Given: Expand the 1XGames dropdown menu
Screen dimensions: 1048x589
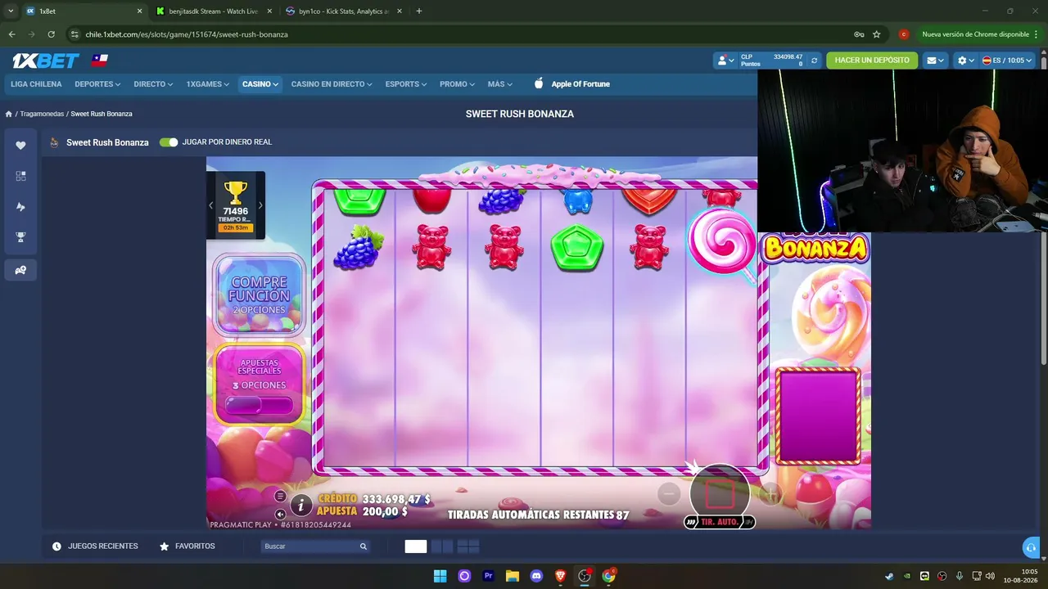Looking at the screenshot, I should (x=207, y=84).
